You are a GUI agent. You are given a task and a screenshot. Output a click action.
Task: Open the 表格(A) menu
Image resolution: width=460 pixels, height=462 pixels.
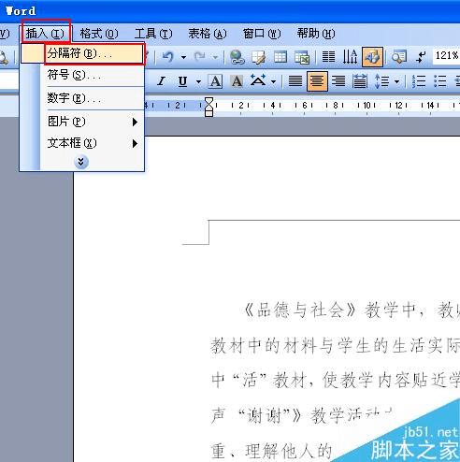pos(208,34)
